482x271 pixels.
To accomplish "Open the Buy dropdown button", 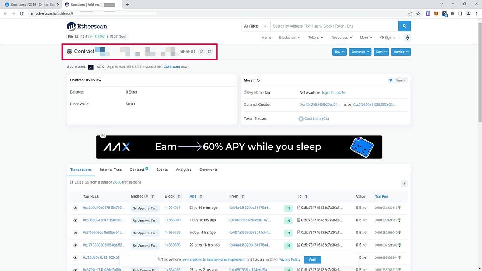I will point(339,52).
